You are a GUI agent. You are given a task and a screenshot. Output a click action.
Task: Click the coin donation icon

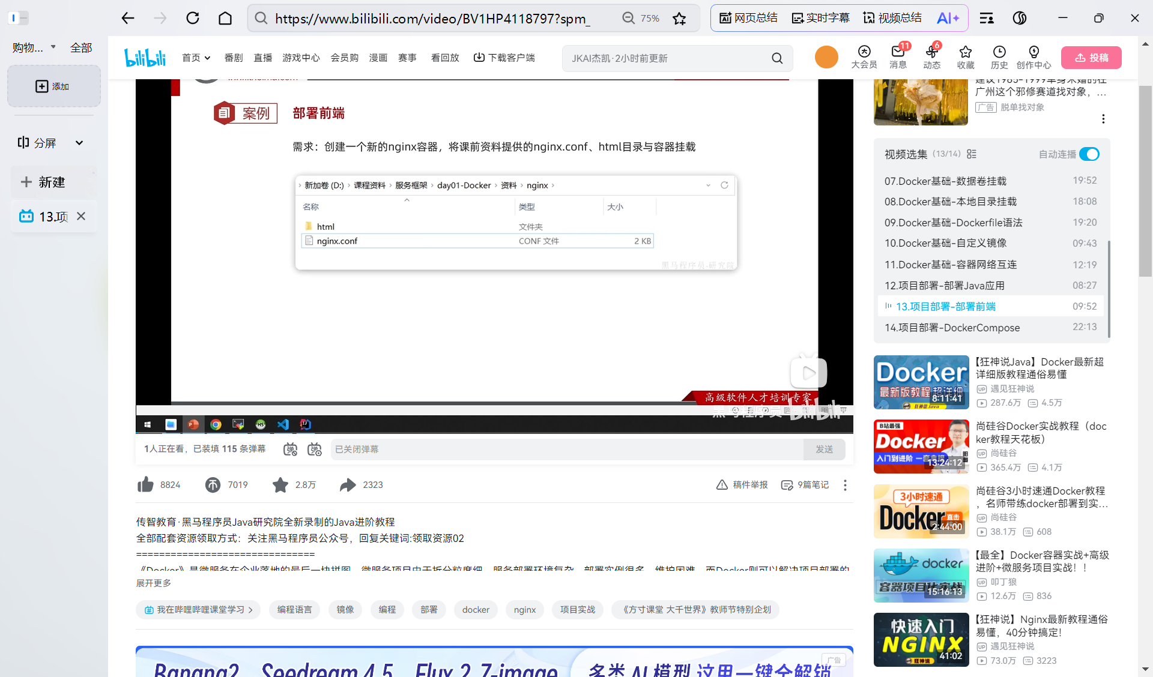click(213, 484)
